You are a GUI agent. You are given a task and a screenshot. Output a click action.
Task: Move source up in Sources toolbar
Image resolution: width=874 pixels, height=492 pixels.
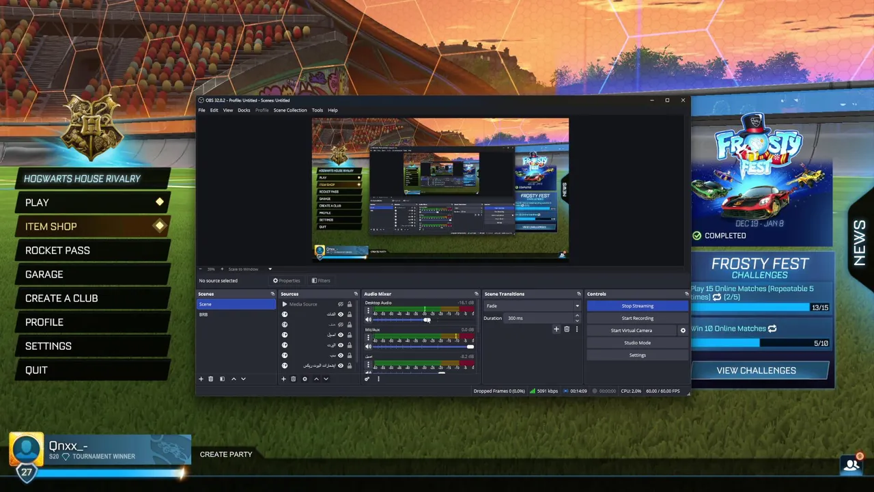[x=316, y=379]
